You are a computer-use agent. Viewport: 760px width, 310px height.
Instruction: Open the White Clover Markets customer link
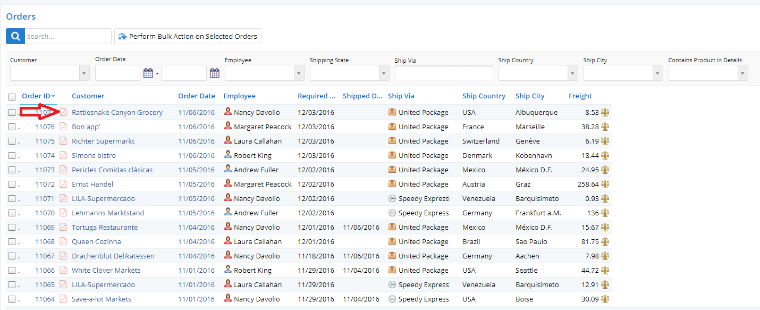tap(106, 270)
